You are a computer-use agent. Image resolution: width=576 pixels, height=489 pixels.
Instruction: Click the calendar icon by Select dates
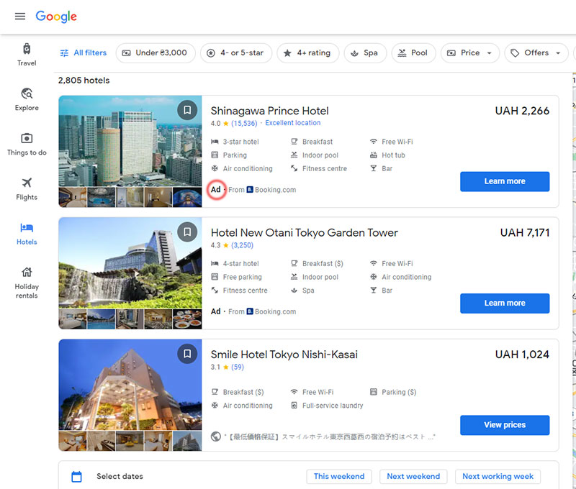pyautogui.click(x=76, y=476)
